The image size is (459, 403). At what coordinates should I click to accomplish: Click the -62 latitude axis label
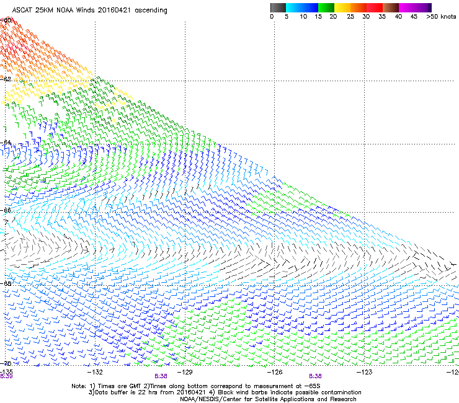(6, 79)
